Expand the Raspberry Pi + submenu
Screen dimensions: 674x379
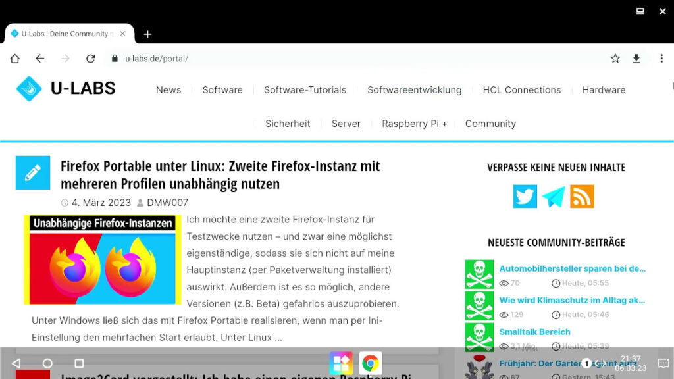click(415, 124)
